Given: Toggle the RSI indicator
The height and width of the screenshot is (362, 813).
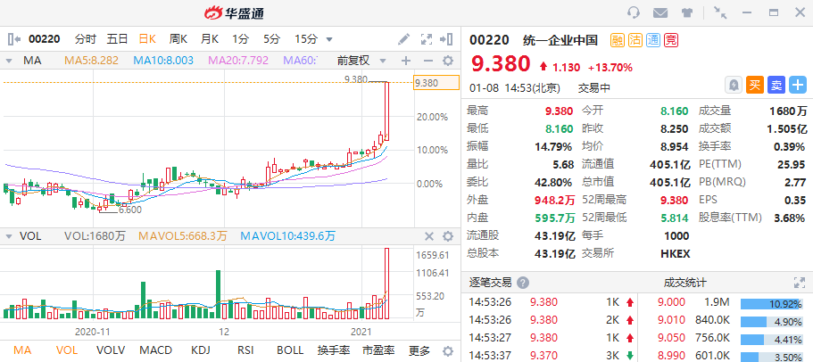Looking at the screenshot, I should pyautogui.click(x=245, y=350).
